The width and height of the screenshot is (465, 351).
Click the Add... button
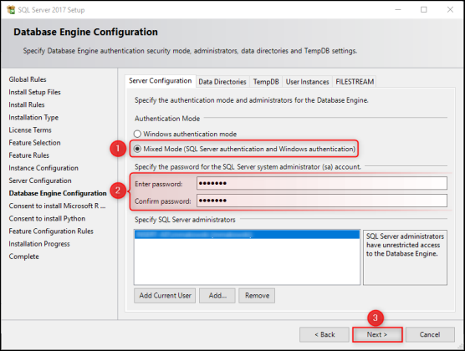pos(217,296)
